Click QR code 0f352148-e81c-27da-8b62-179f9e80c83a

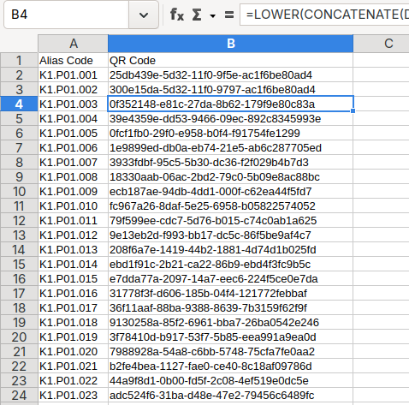(231, 104)
